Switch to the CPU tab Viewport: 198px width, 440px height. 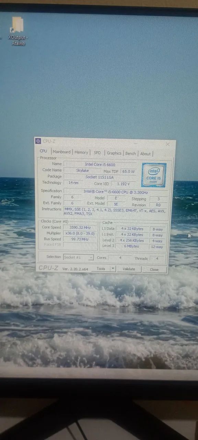44,151
